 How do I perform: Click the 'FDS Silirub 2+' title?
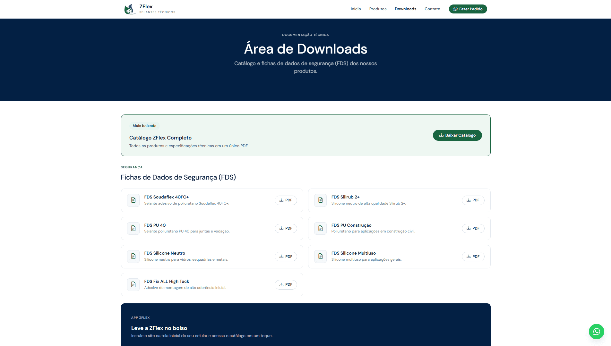(345, 197)
